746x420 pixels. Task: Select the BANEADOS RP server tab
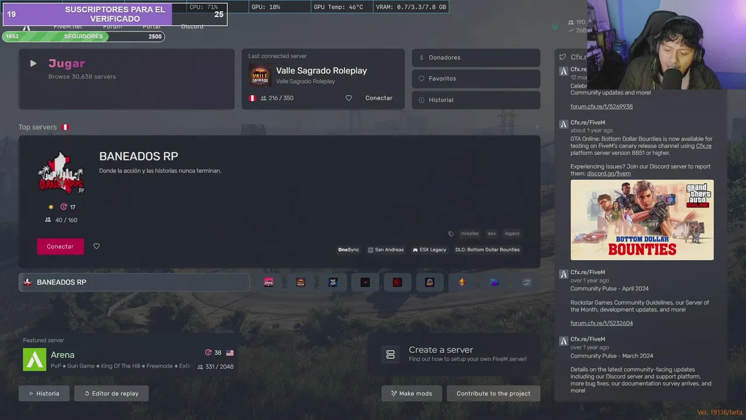(134, 282)
